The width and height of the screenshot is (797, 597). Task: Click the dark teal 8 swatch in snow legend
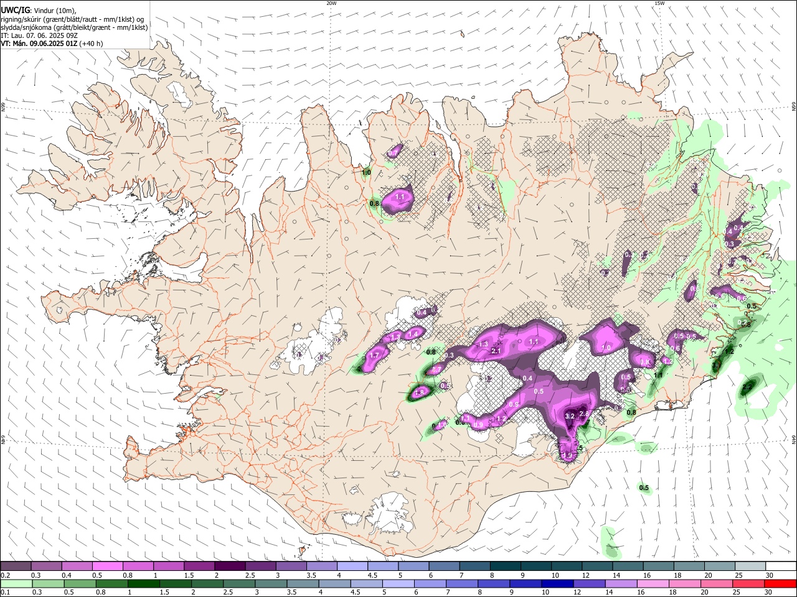click(506, 566)
